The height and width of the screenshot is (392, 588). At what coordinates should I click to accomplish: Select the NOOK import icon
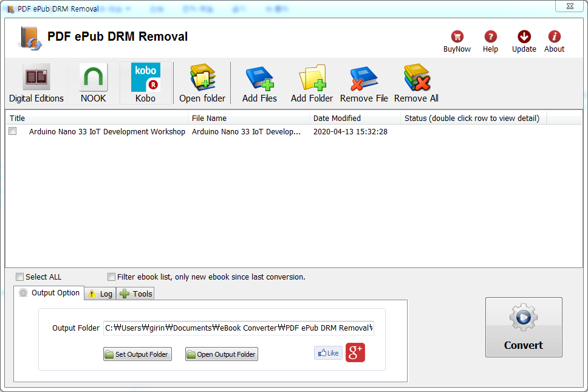[x=94, y=83]
